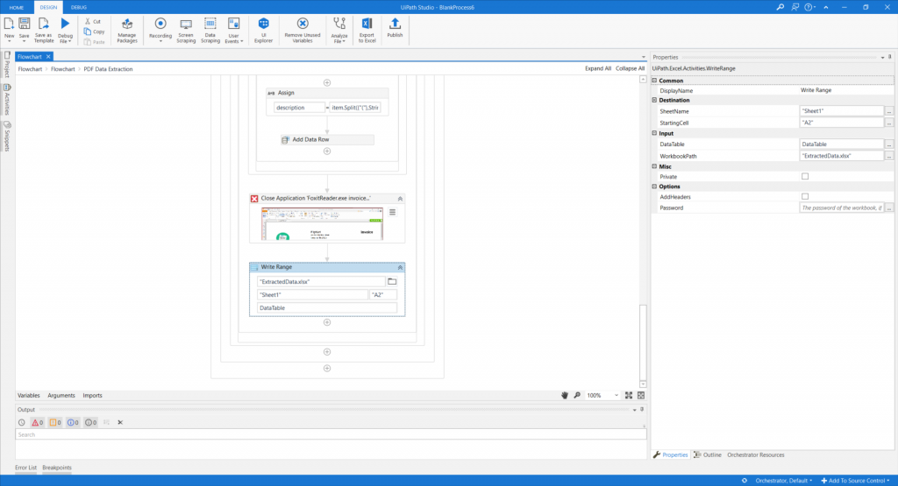Viewport: 898px width, 486px height.
Task: Browse for workbook file folder icon
Action: [x=392, y=281]
